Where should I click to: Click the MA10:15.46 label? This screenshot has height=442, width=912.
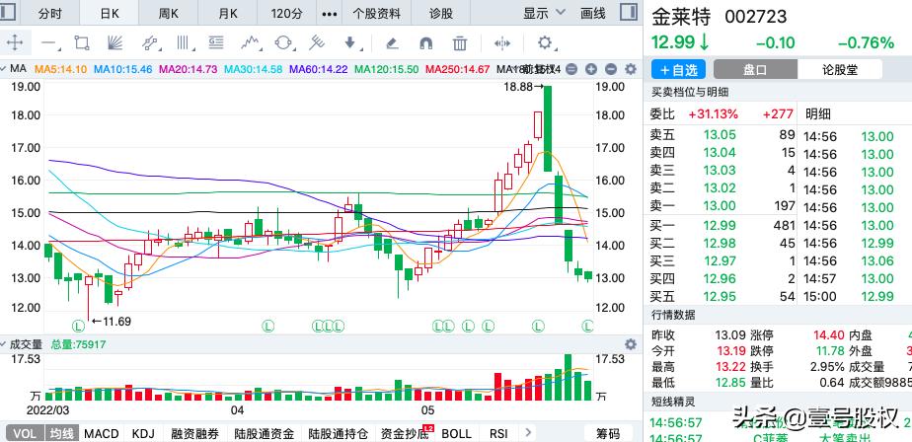click(123, 69)
